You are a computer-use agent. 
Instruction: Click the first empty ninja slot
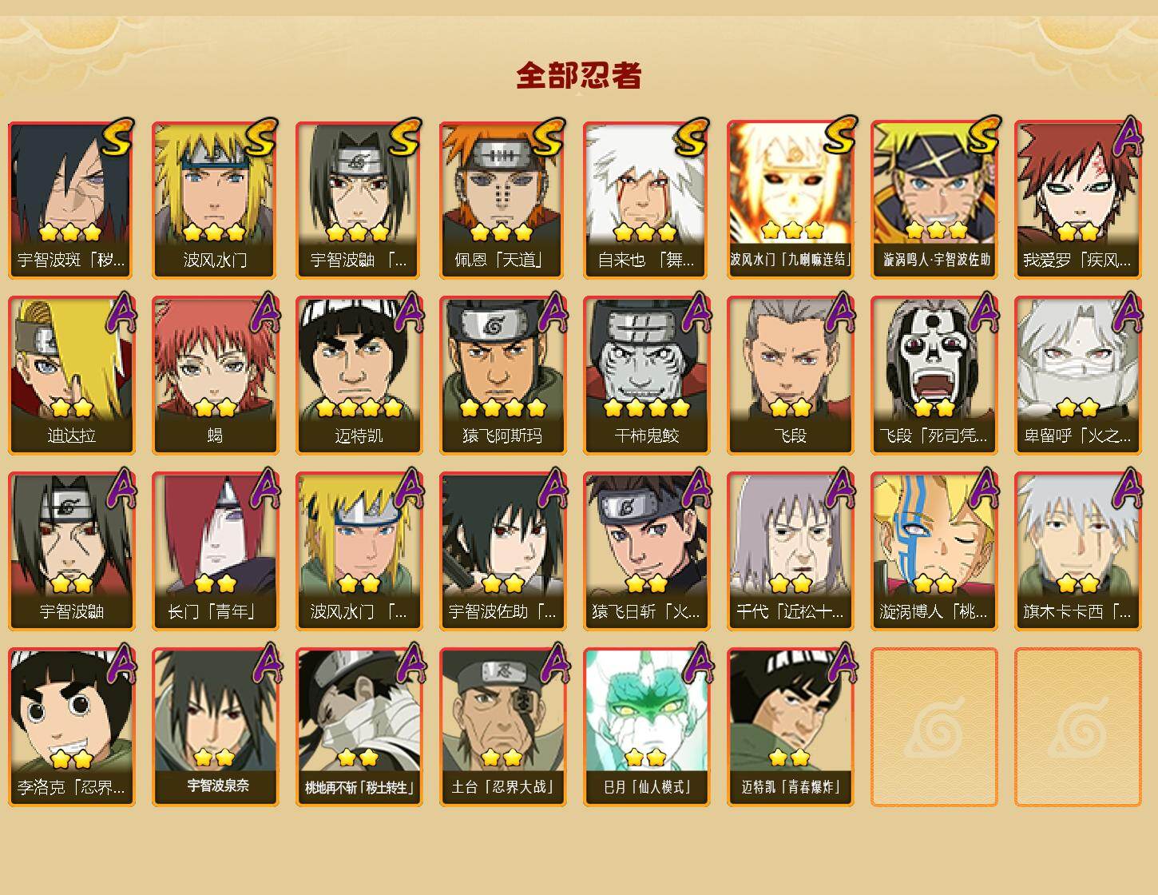click(x=934, y=727)
